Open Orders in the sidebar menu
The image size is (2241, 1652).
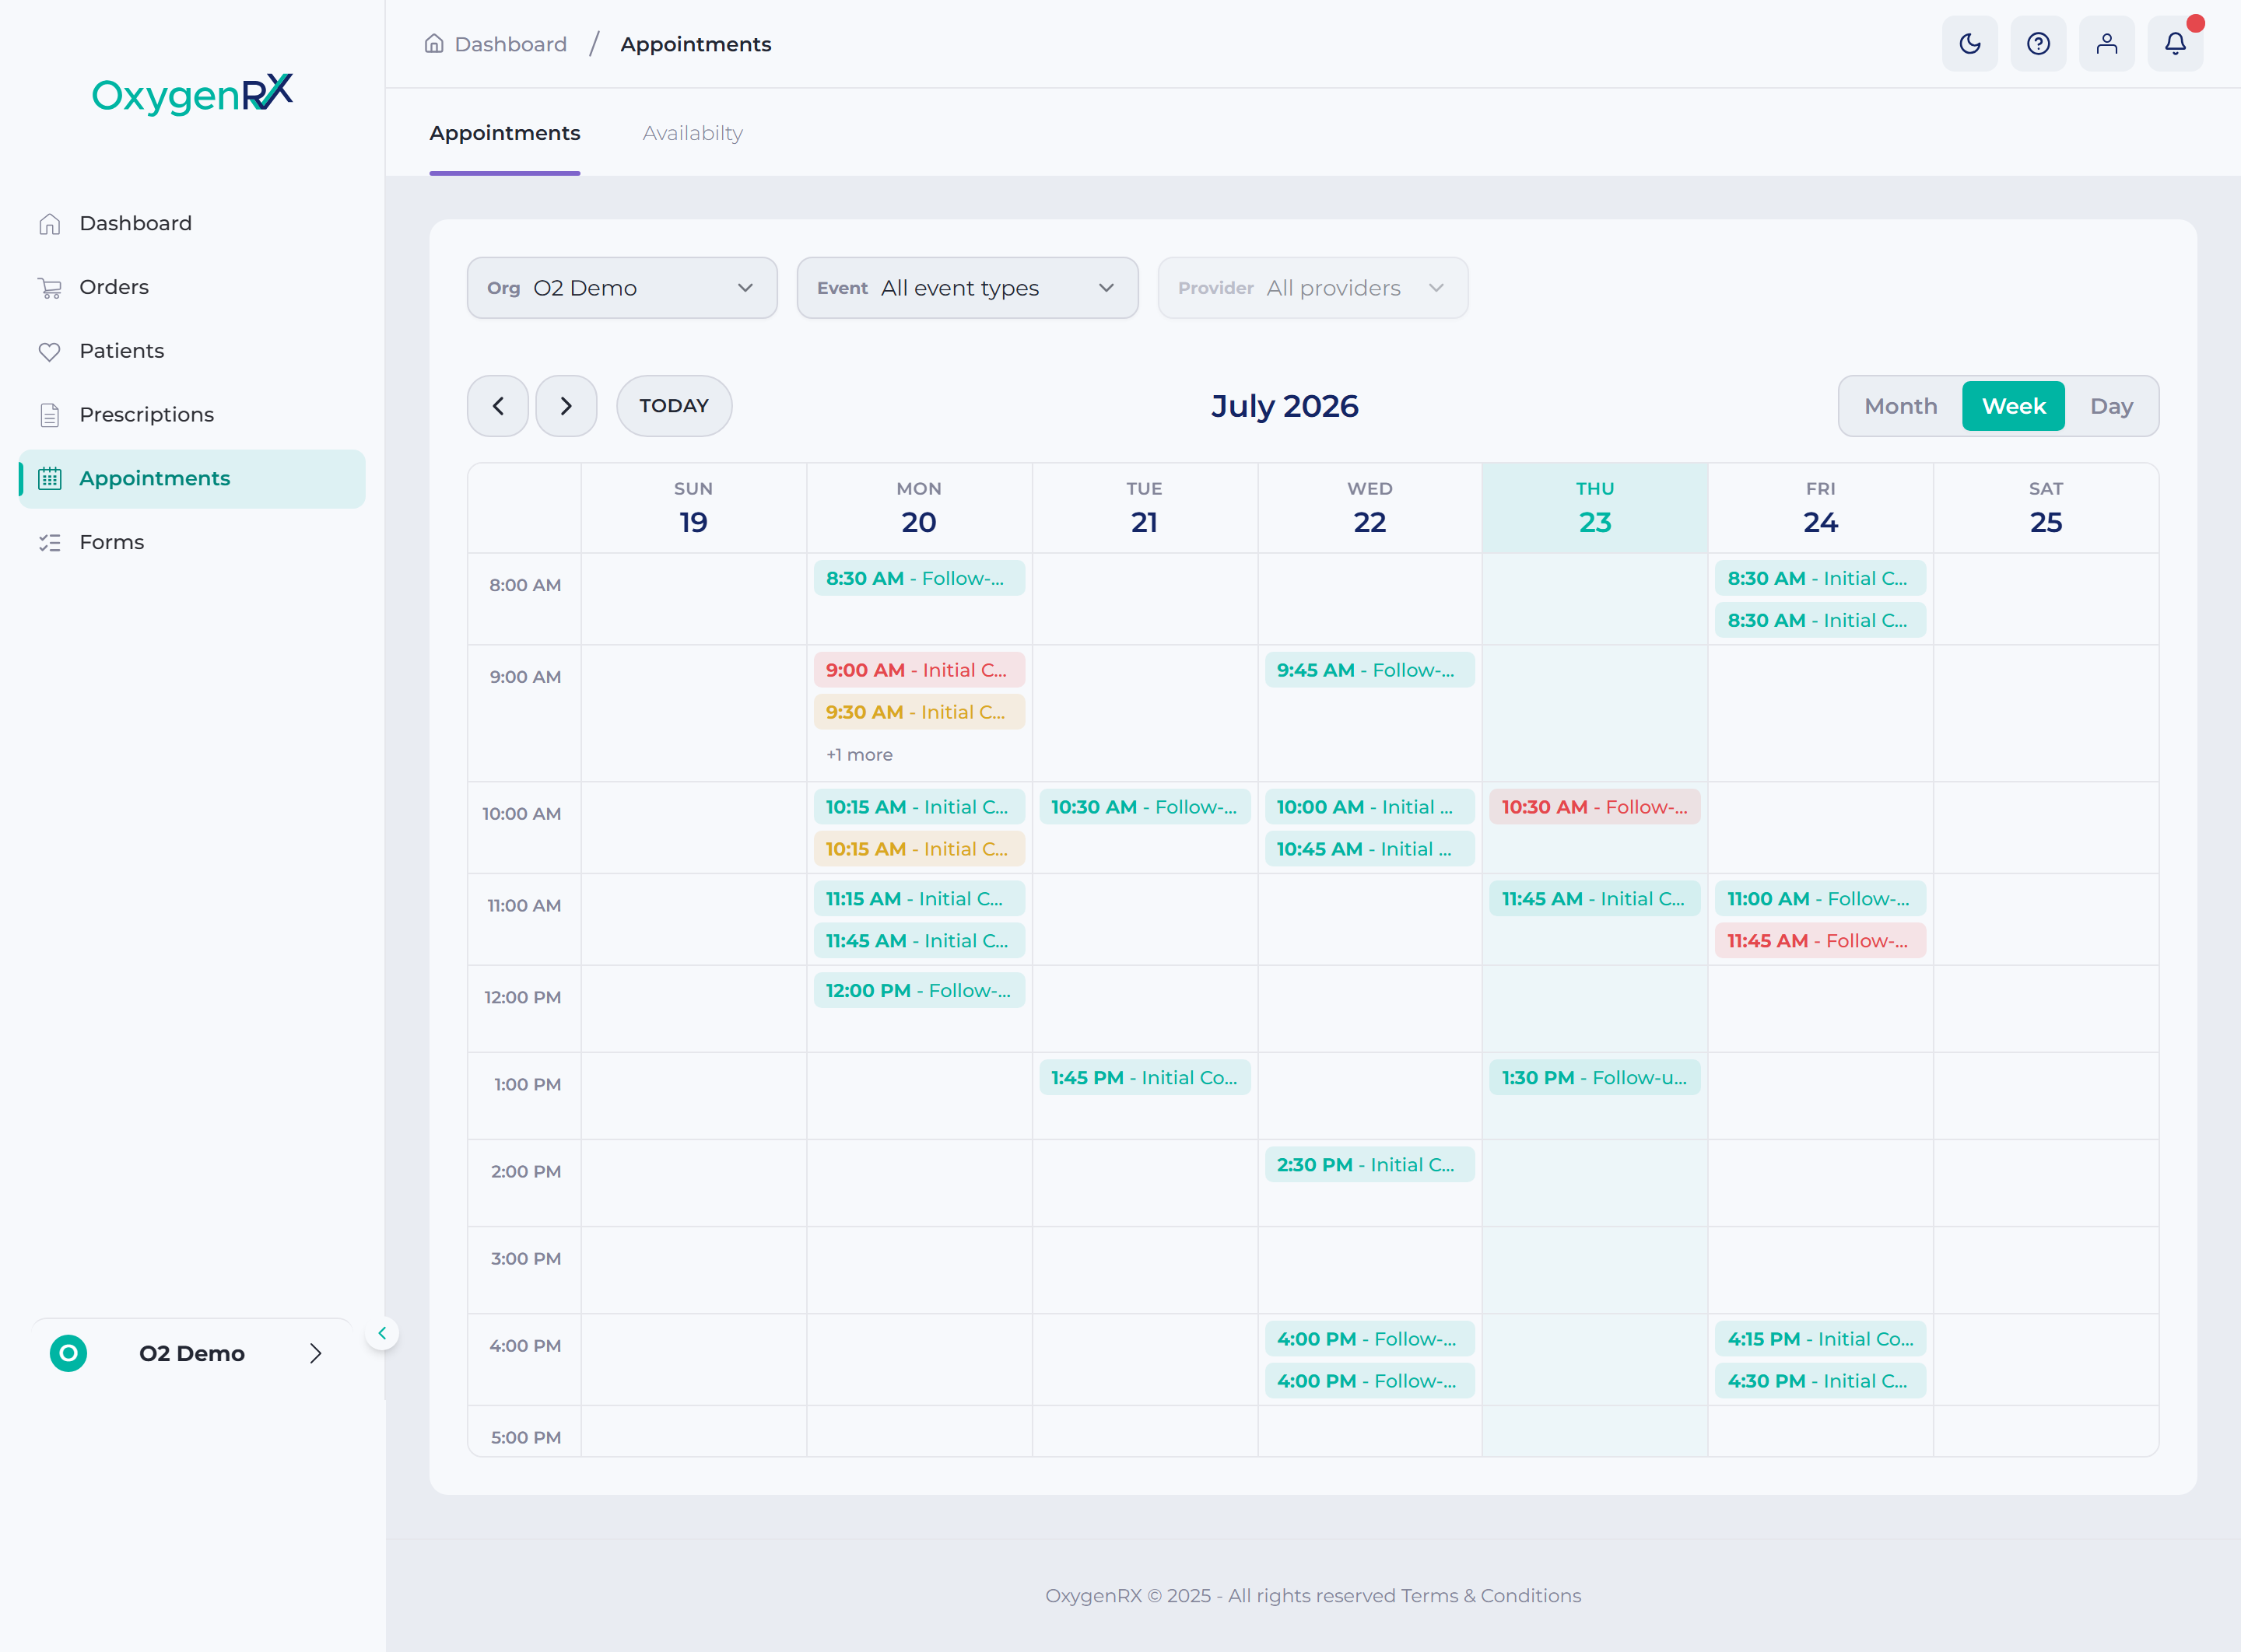point(192,288)
